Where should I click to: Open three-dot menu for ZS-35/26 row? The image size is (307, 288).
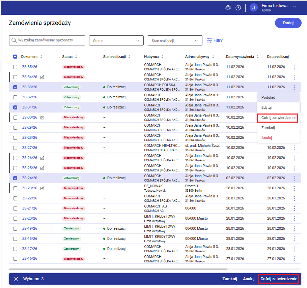click(294, 67)
